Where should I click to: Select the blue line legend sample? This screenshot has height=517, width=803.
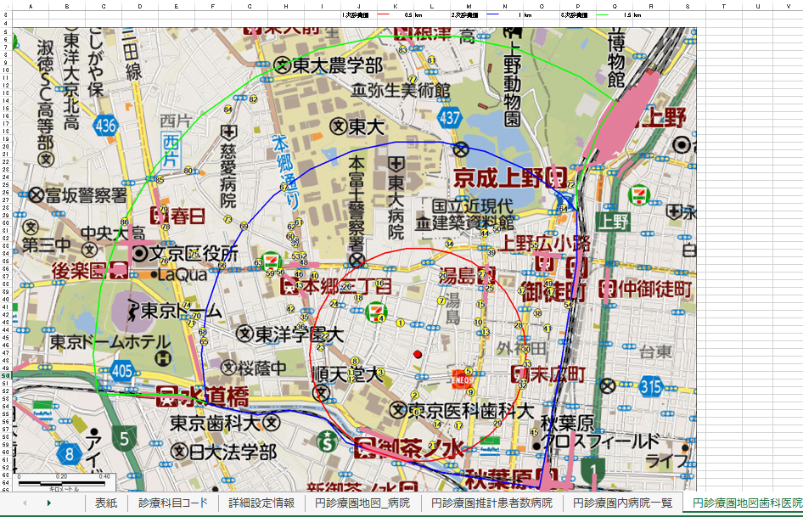tap(492, 15)
